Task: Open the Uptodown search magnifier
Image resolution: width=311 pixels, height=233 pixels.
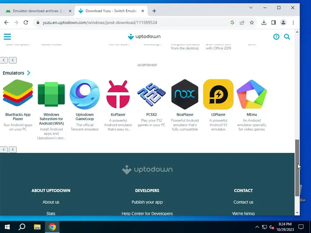Action: [x=287, y=37]
